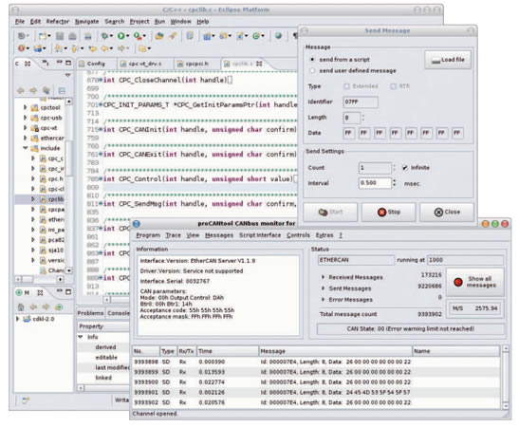This screenshot has height=427, width=519.
Task: Select 'send from a script' radio option
Action: click(312, 60)
